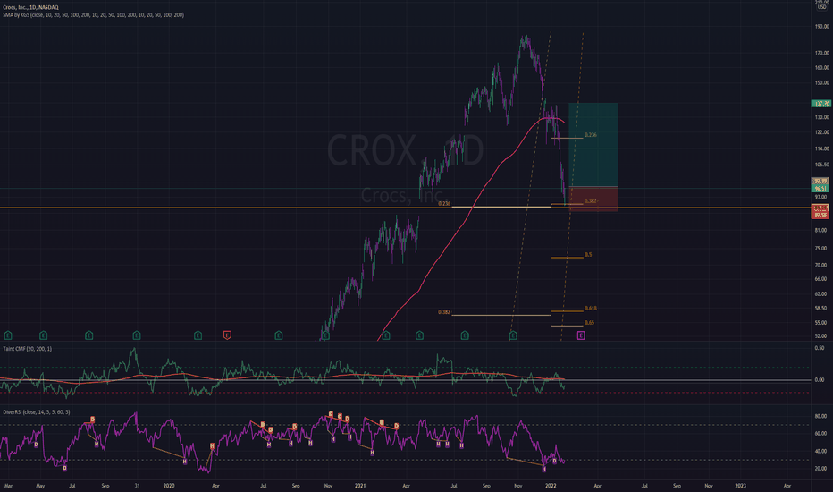
Task: Click the green 96.51 current price label
Action: pyautogui.click(x=820, y=188)
